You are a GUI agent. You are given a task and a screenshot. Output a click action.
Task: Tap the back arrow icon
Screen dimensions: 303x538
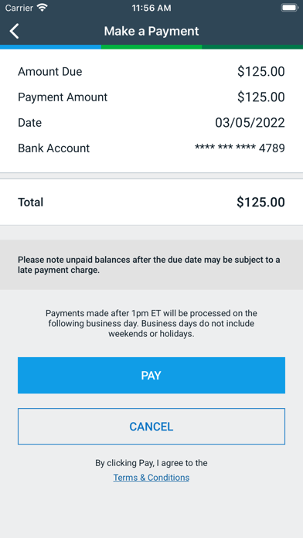[x=14, y=31]
